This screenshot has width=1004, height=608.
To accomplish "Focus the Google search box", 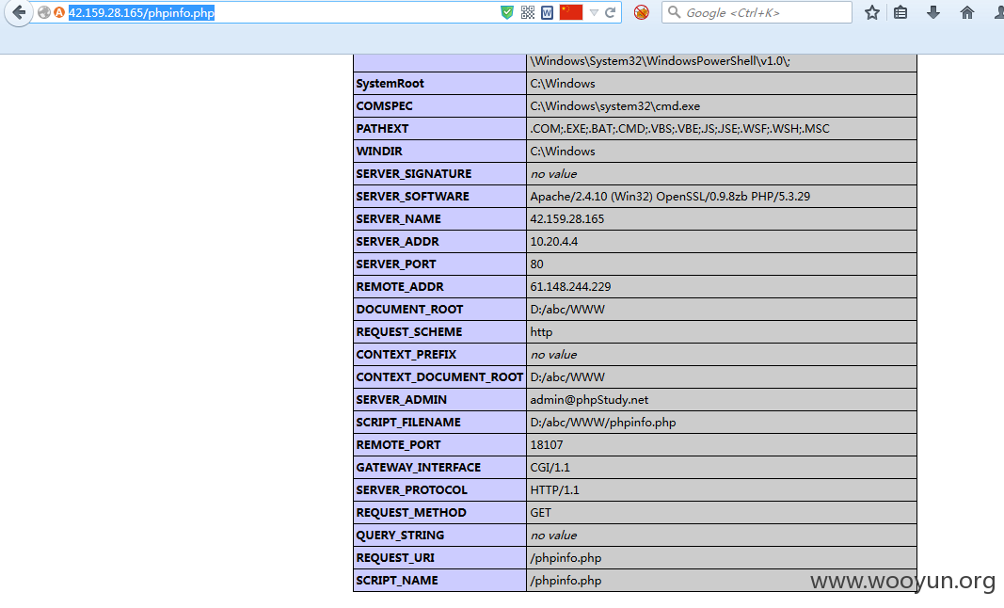I will tap(757, 12).
